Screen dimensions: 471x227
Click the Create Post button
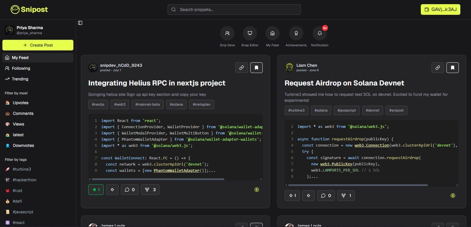[x=38, y=45]
